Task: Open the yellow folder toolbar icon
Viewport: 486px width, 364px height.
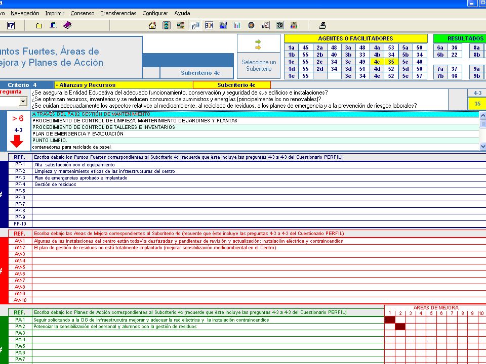Action: 39,26
